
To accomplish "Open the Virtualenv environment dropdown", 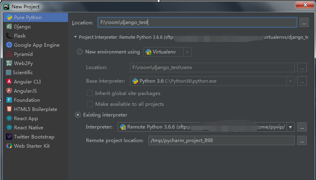I will click(x=167, y=52).
